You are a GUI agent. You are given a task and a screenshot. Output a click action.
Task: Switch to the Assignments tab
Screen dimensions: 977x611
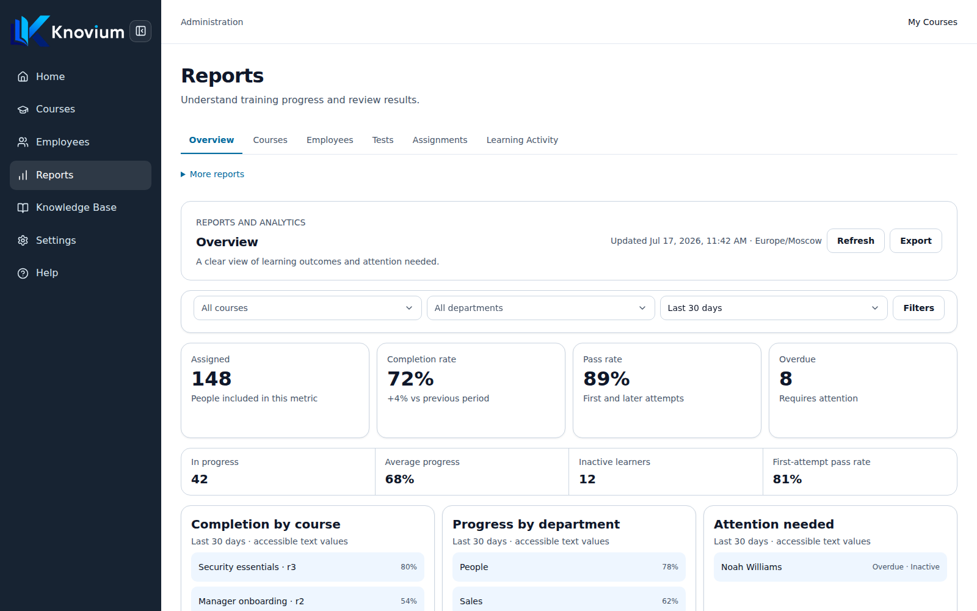pyautogui.click(x=440, y=140)
